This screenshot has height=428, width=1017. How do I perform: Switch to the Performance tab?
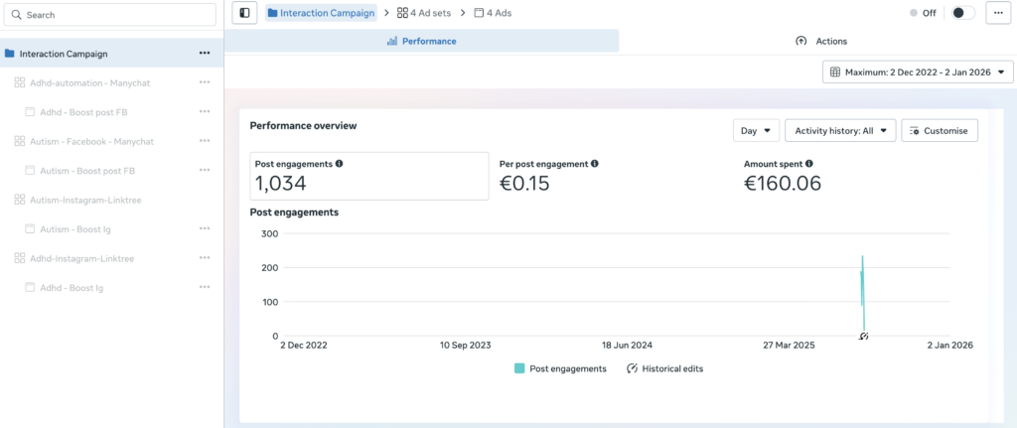pos(421,41)
